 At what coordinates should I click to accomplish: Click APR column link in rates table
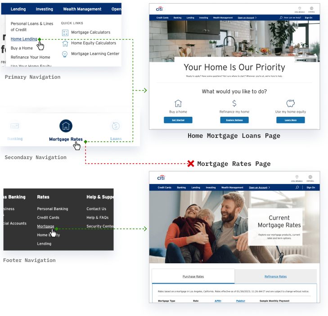[x=218, y=301]
